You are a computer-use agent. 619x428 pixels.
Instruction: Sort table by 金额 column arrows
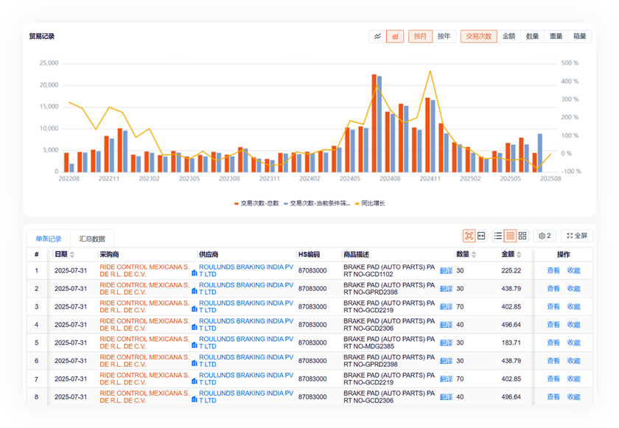click(x=520, y=255)
